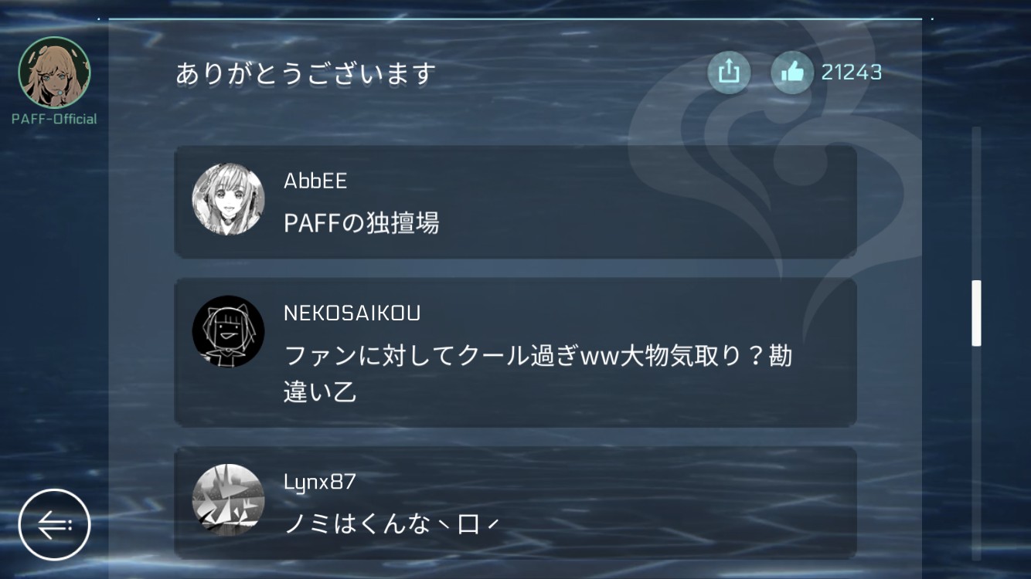Like the post with the thumbs-up icon
The height and width of the screenshot is (579, 1031).
[x=792, y=73]
